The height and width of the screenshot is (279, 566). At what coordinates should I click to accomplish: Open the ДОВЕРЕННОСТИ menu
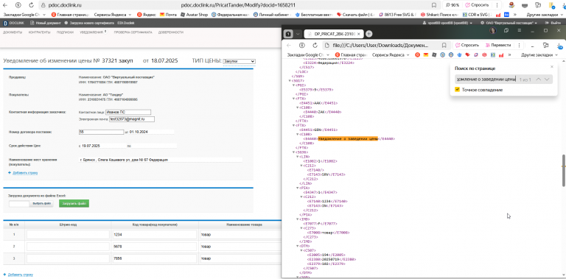171,32
